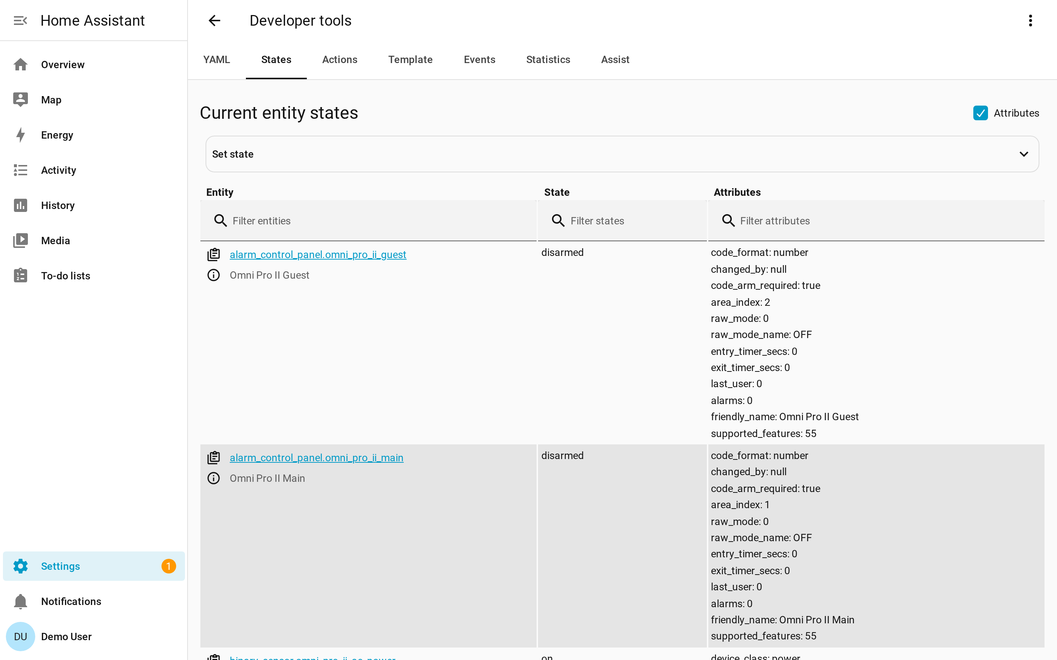
Task: Open alarm_control_panel.omni_pro_ii_main link
Action: (316, 458)
